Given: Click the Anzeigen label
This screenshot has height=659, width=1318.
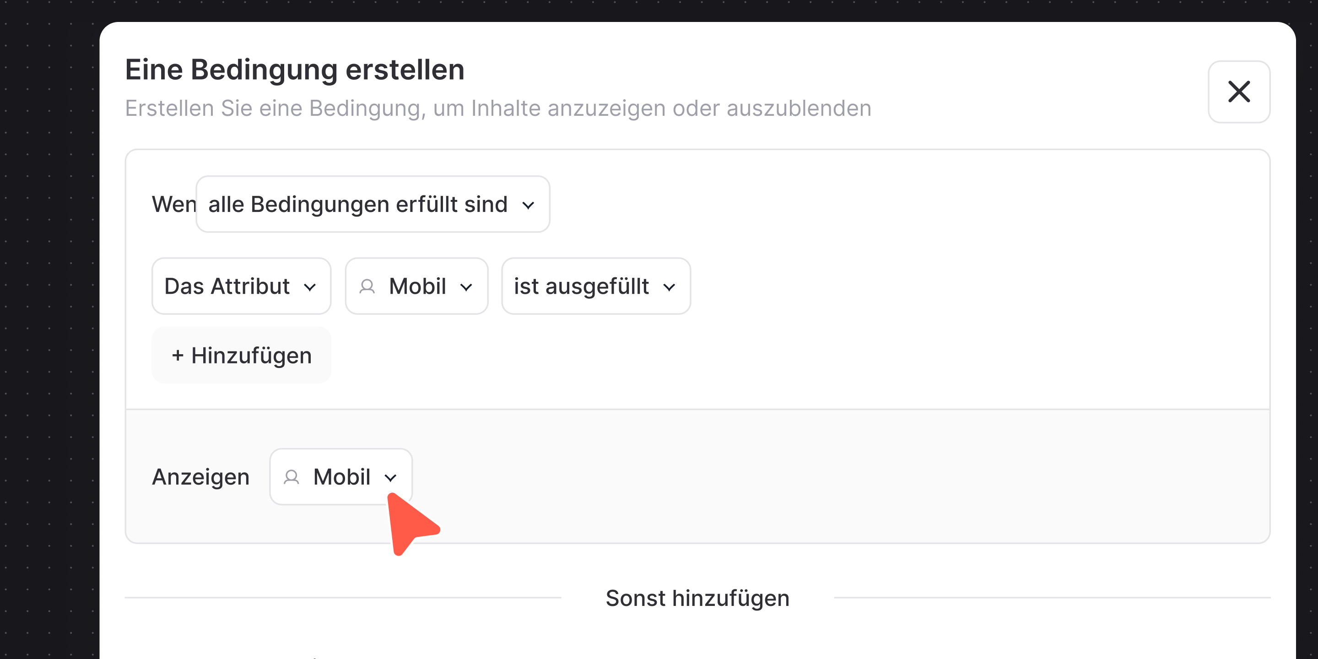Looking at the screenshot, I should (x=200, y=477).
